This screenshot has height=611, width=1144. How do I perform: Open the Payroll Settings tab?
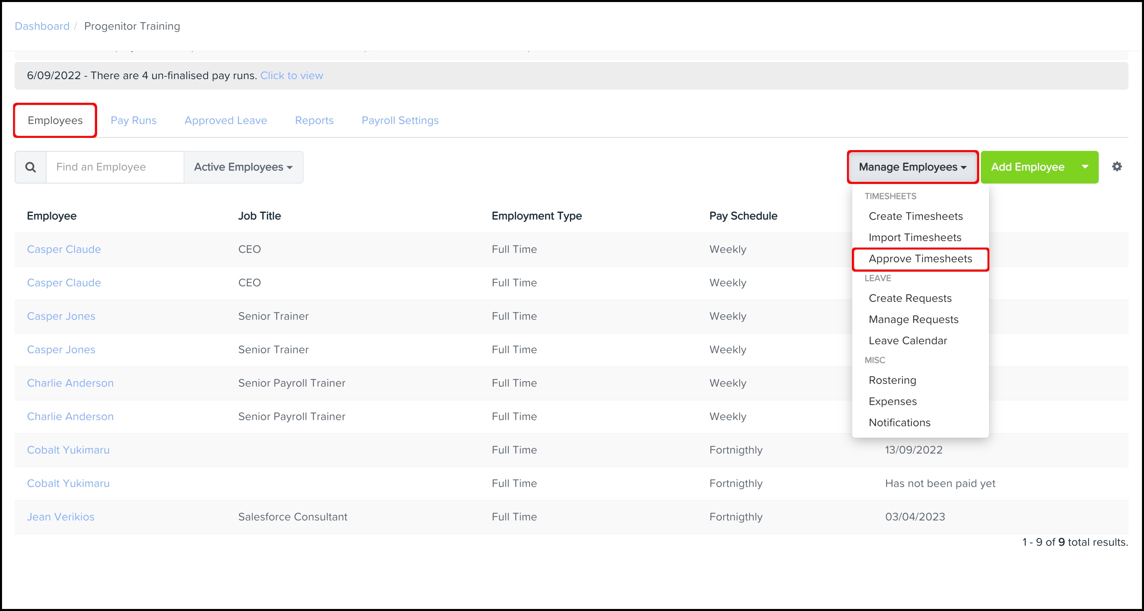(x=400, y=120)
